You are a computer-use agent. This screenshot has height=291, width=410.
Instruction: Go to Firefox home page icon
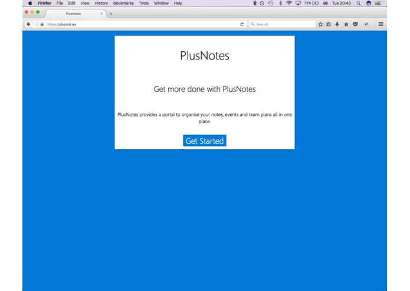pos(346,24)
